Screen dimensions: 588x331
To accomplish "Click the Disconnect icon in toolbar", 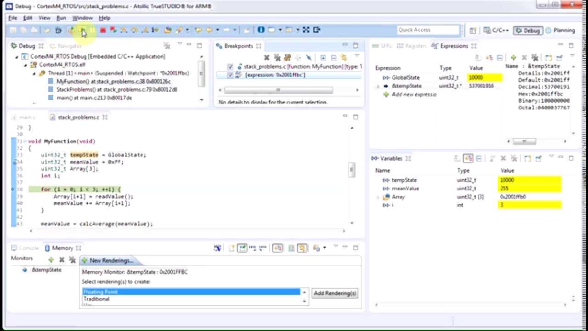I will point(113,30).
